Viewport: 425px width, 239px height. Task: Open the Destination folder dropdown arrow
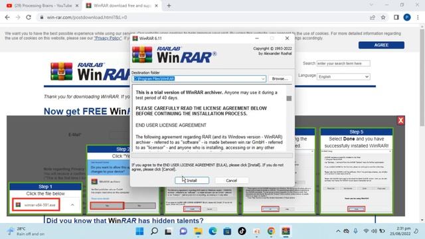(x=263, y=79)
